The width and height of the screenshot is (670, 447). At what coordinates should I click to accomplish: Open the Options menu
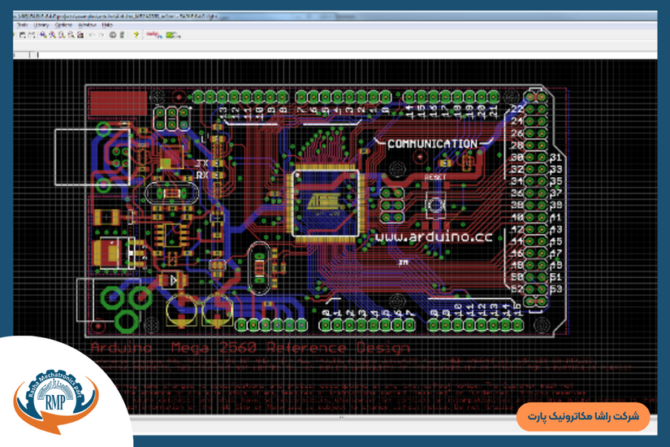click(63, 25)
